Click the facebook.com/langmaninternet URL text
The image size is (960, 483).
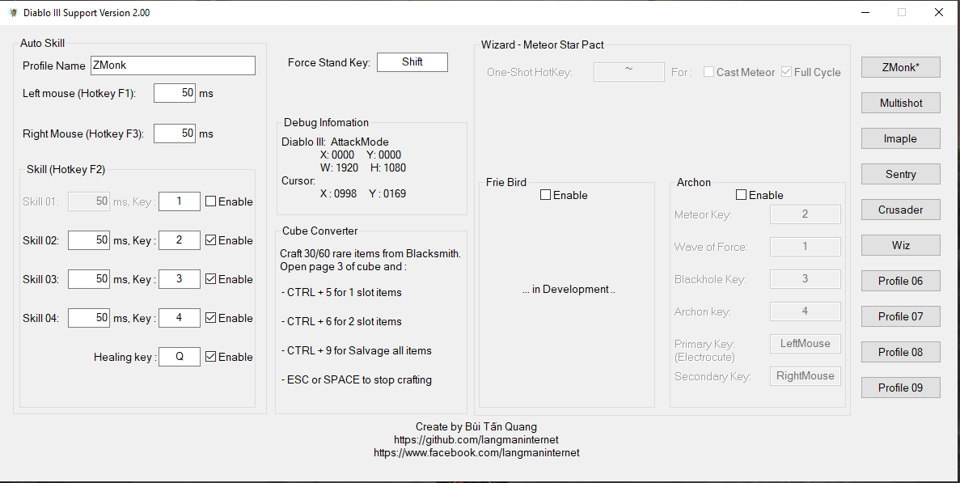[476, 453]
